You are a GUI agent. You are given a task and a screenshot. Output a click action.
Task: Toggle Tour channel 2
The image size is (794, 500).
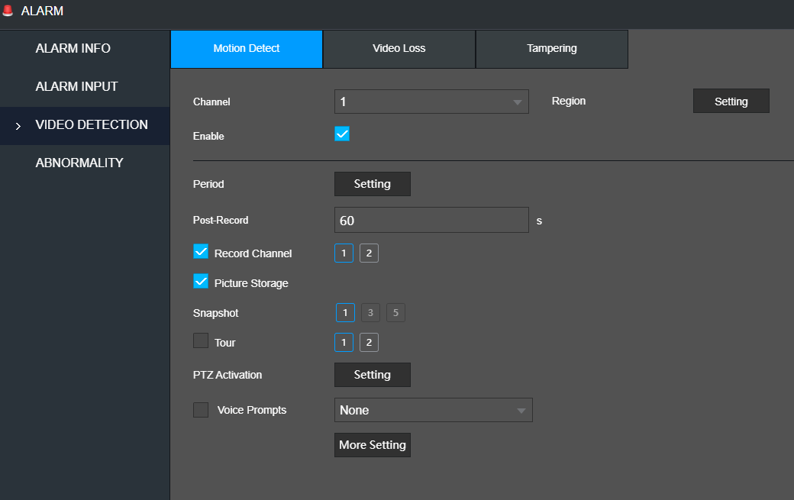pos(370,343)
